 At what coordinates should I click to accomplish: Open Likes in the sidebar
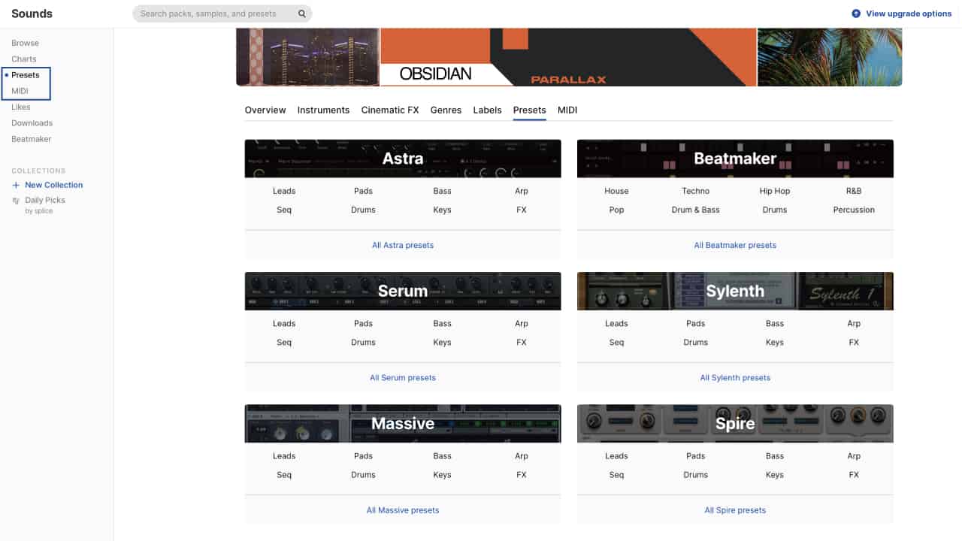coord(21,107)
